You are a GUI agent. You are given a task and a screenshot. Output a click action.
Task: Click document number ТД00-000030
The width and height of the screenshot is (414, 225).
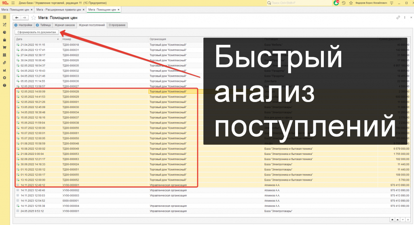70,107
